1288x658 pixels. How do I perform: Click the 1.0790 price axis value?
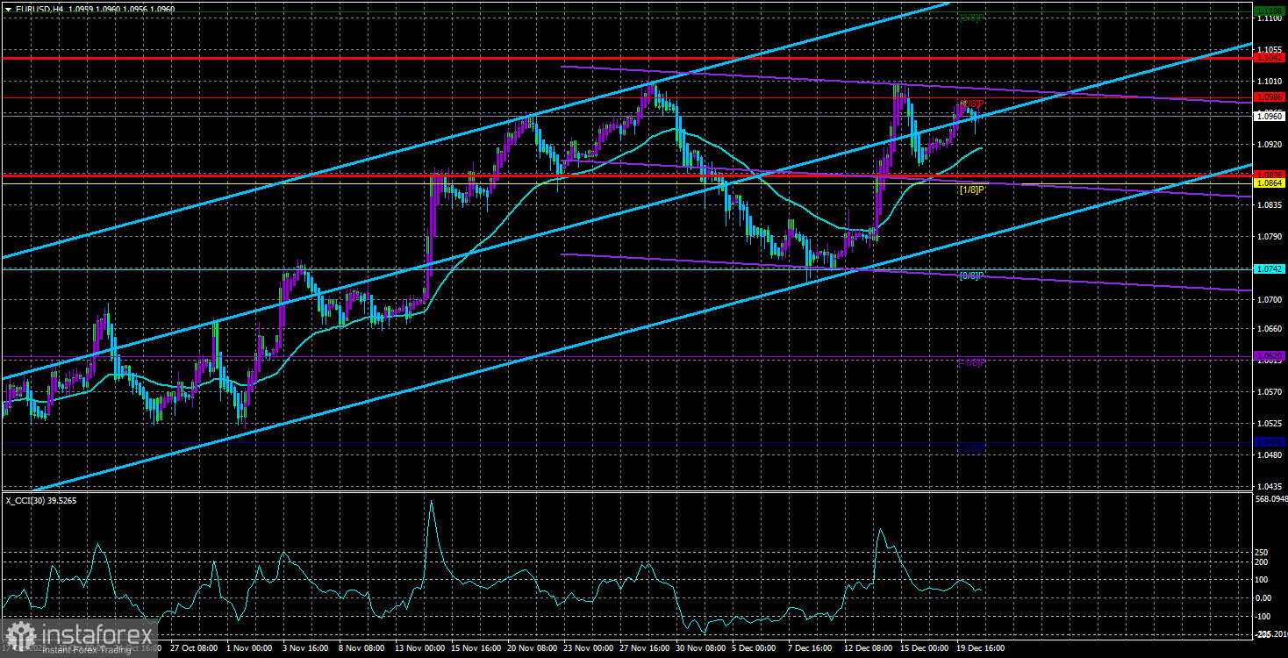(x=1270, y=237)
